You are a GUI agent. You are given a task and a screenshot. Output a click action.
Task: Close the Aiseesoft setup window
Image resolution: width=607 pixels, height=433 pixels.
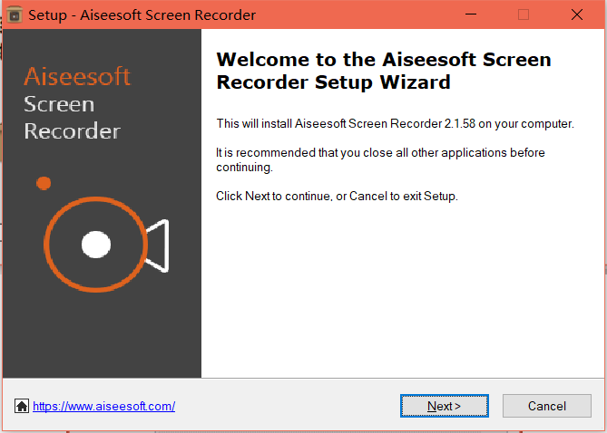pos(577,14)
